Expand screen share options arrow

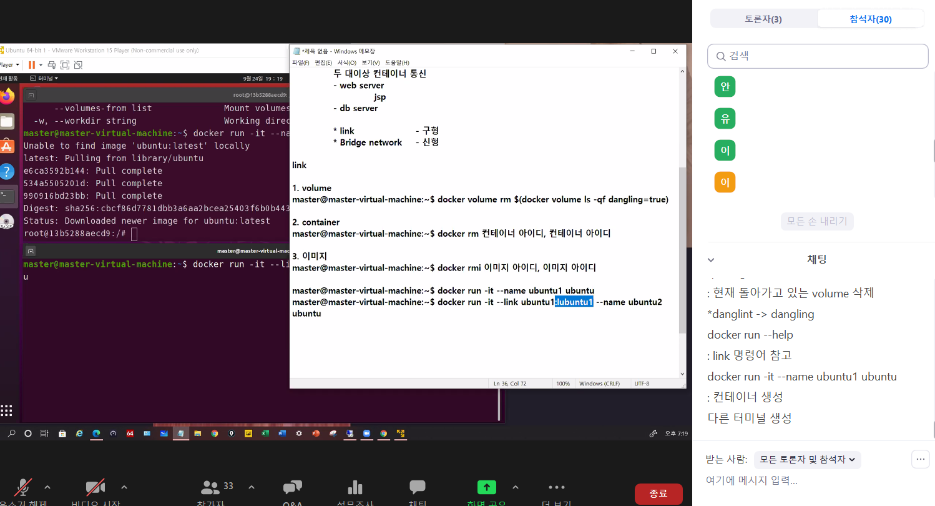pos(516,487)
